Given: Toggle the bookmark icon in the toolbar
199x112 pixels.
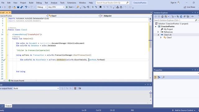Looking at the screenshot, I should [x=100, y=7].
